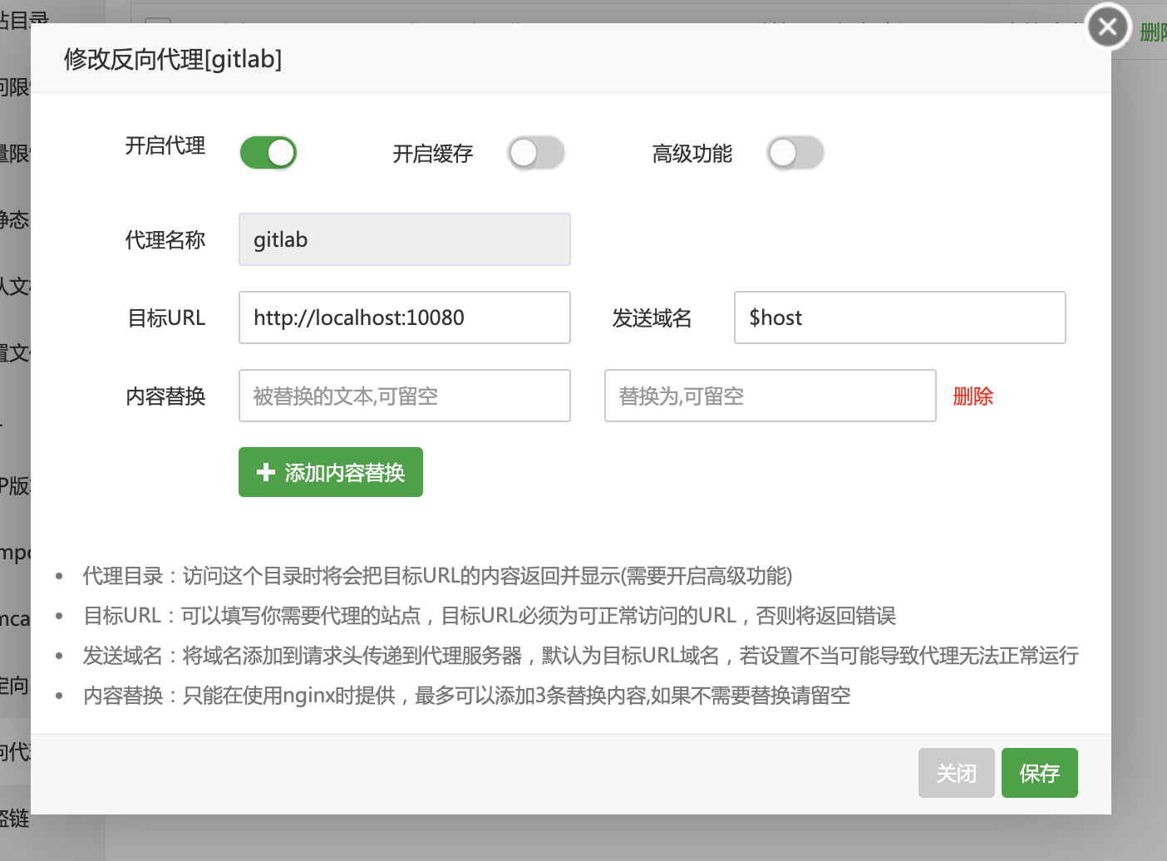The image size is (1167, 861).
Task: Click the red 删除 link
Action: click(x=973, y=396)
